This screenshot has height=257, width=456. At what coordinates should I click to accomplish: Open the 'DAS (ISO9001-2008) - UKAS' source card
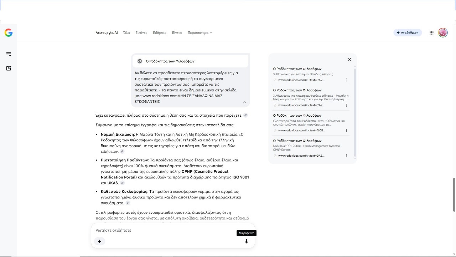(x=311, y=148)
